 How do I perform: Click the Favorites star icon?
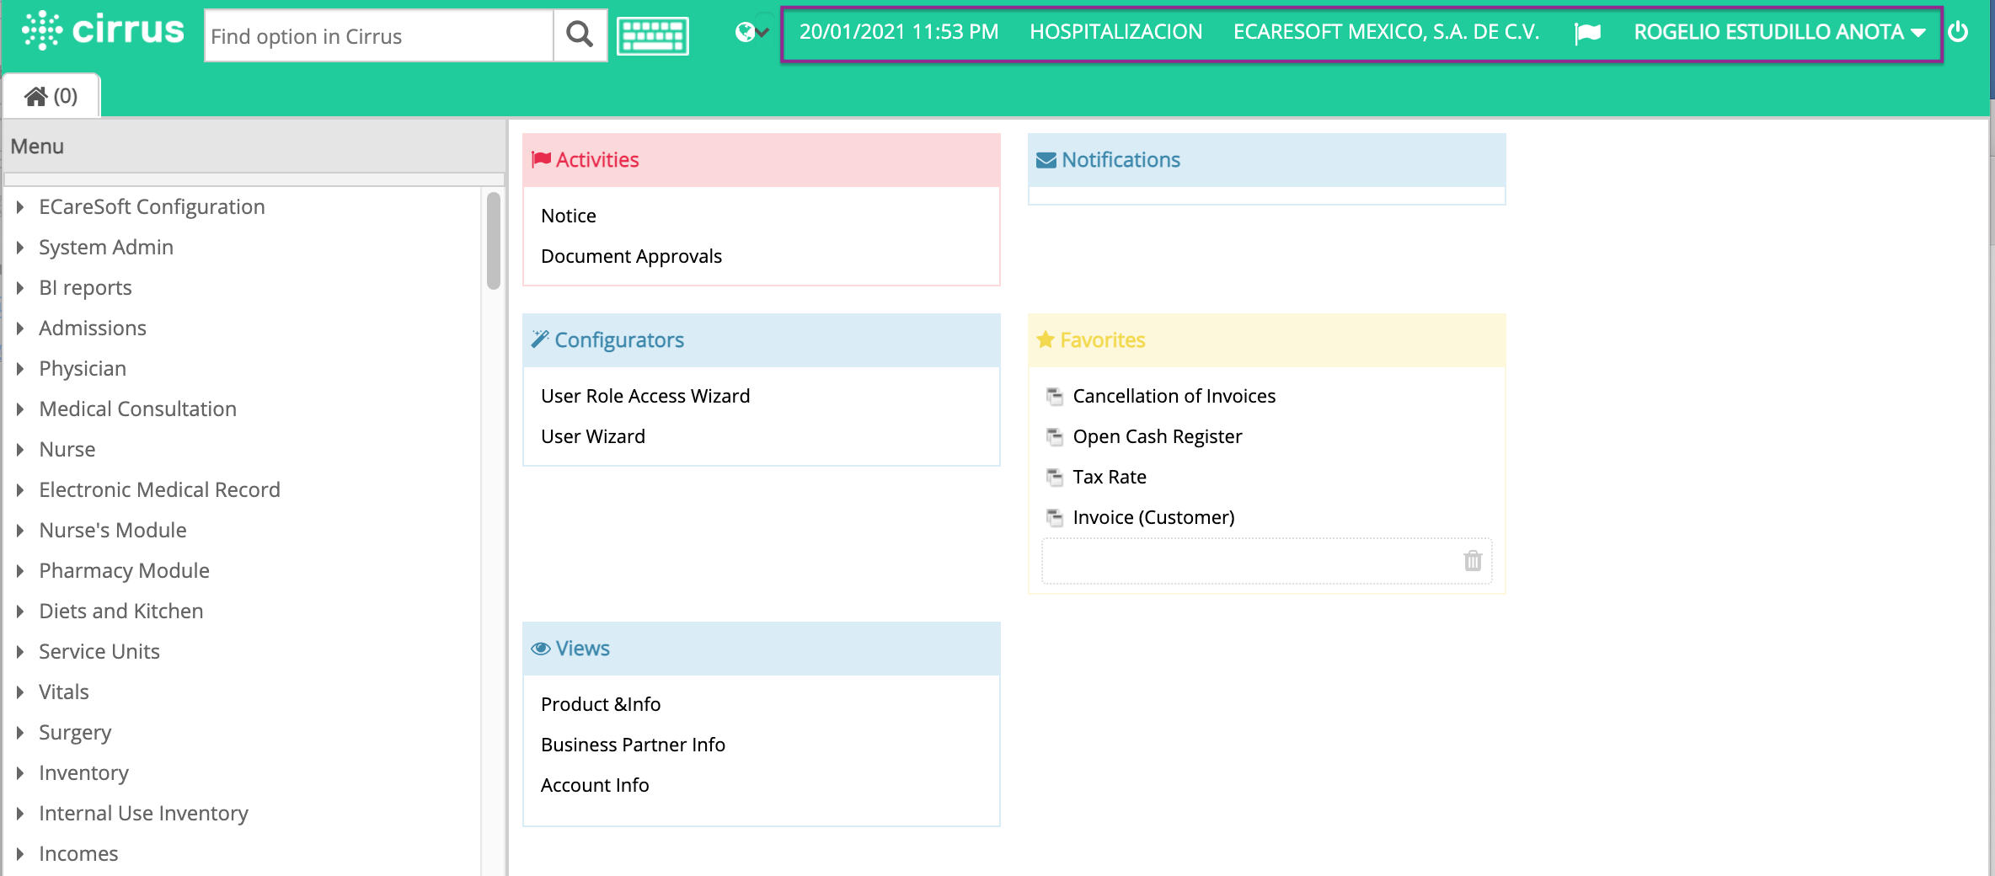(1046, 339)
